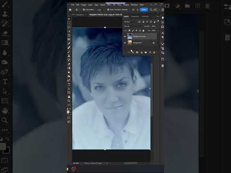This screenshot has width=231, height=173.
Task: Create a new group folder icon
Action: click(146, 52)
